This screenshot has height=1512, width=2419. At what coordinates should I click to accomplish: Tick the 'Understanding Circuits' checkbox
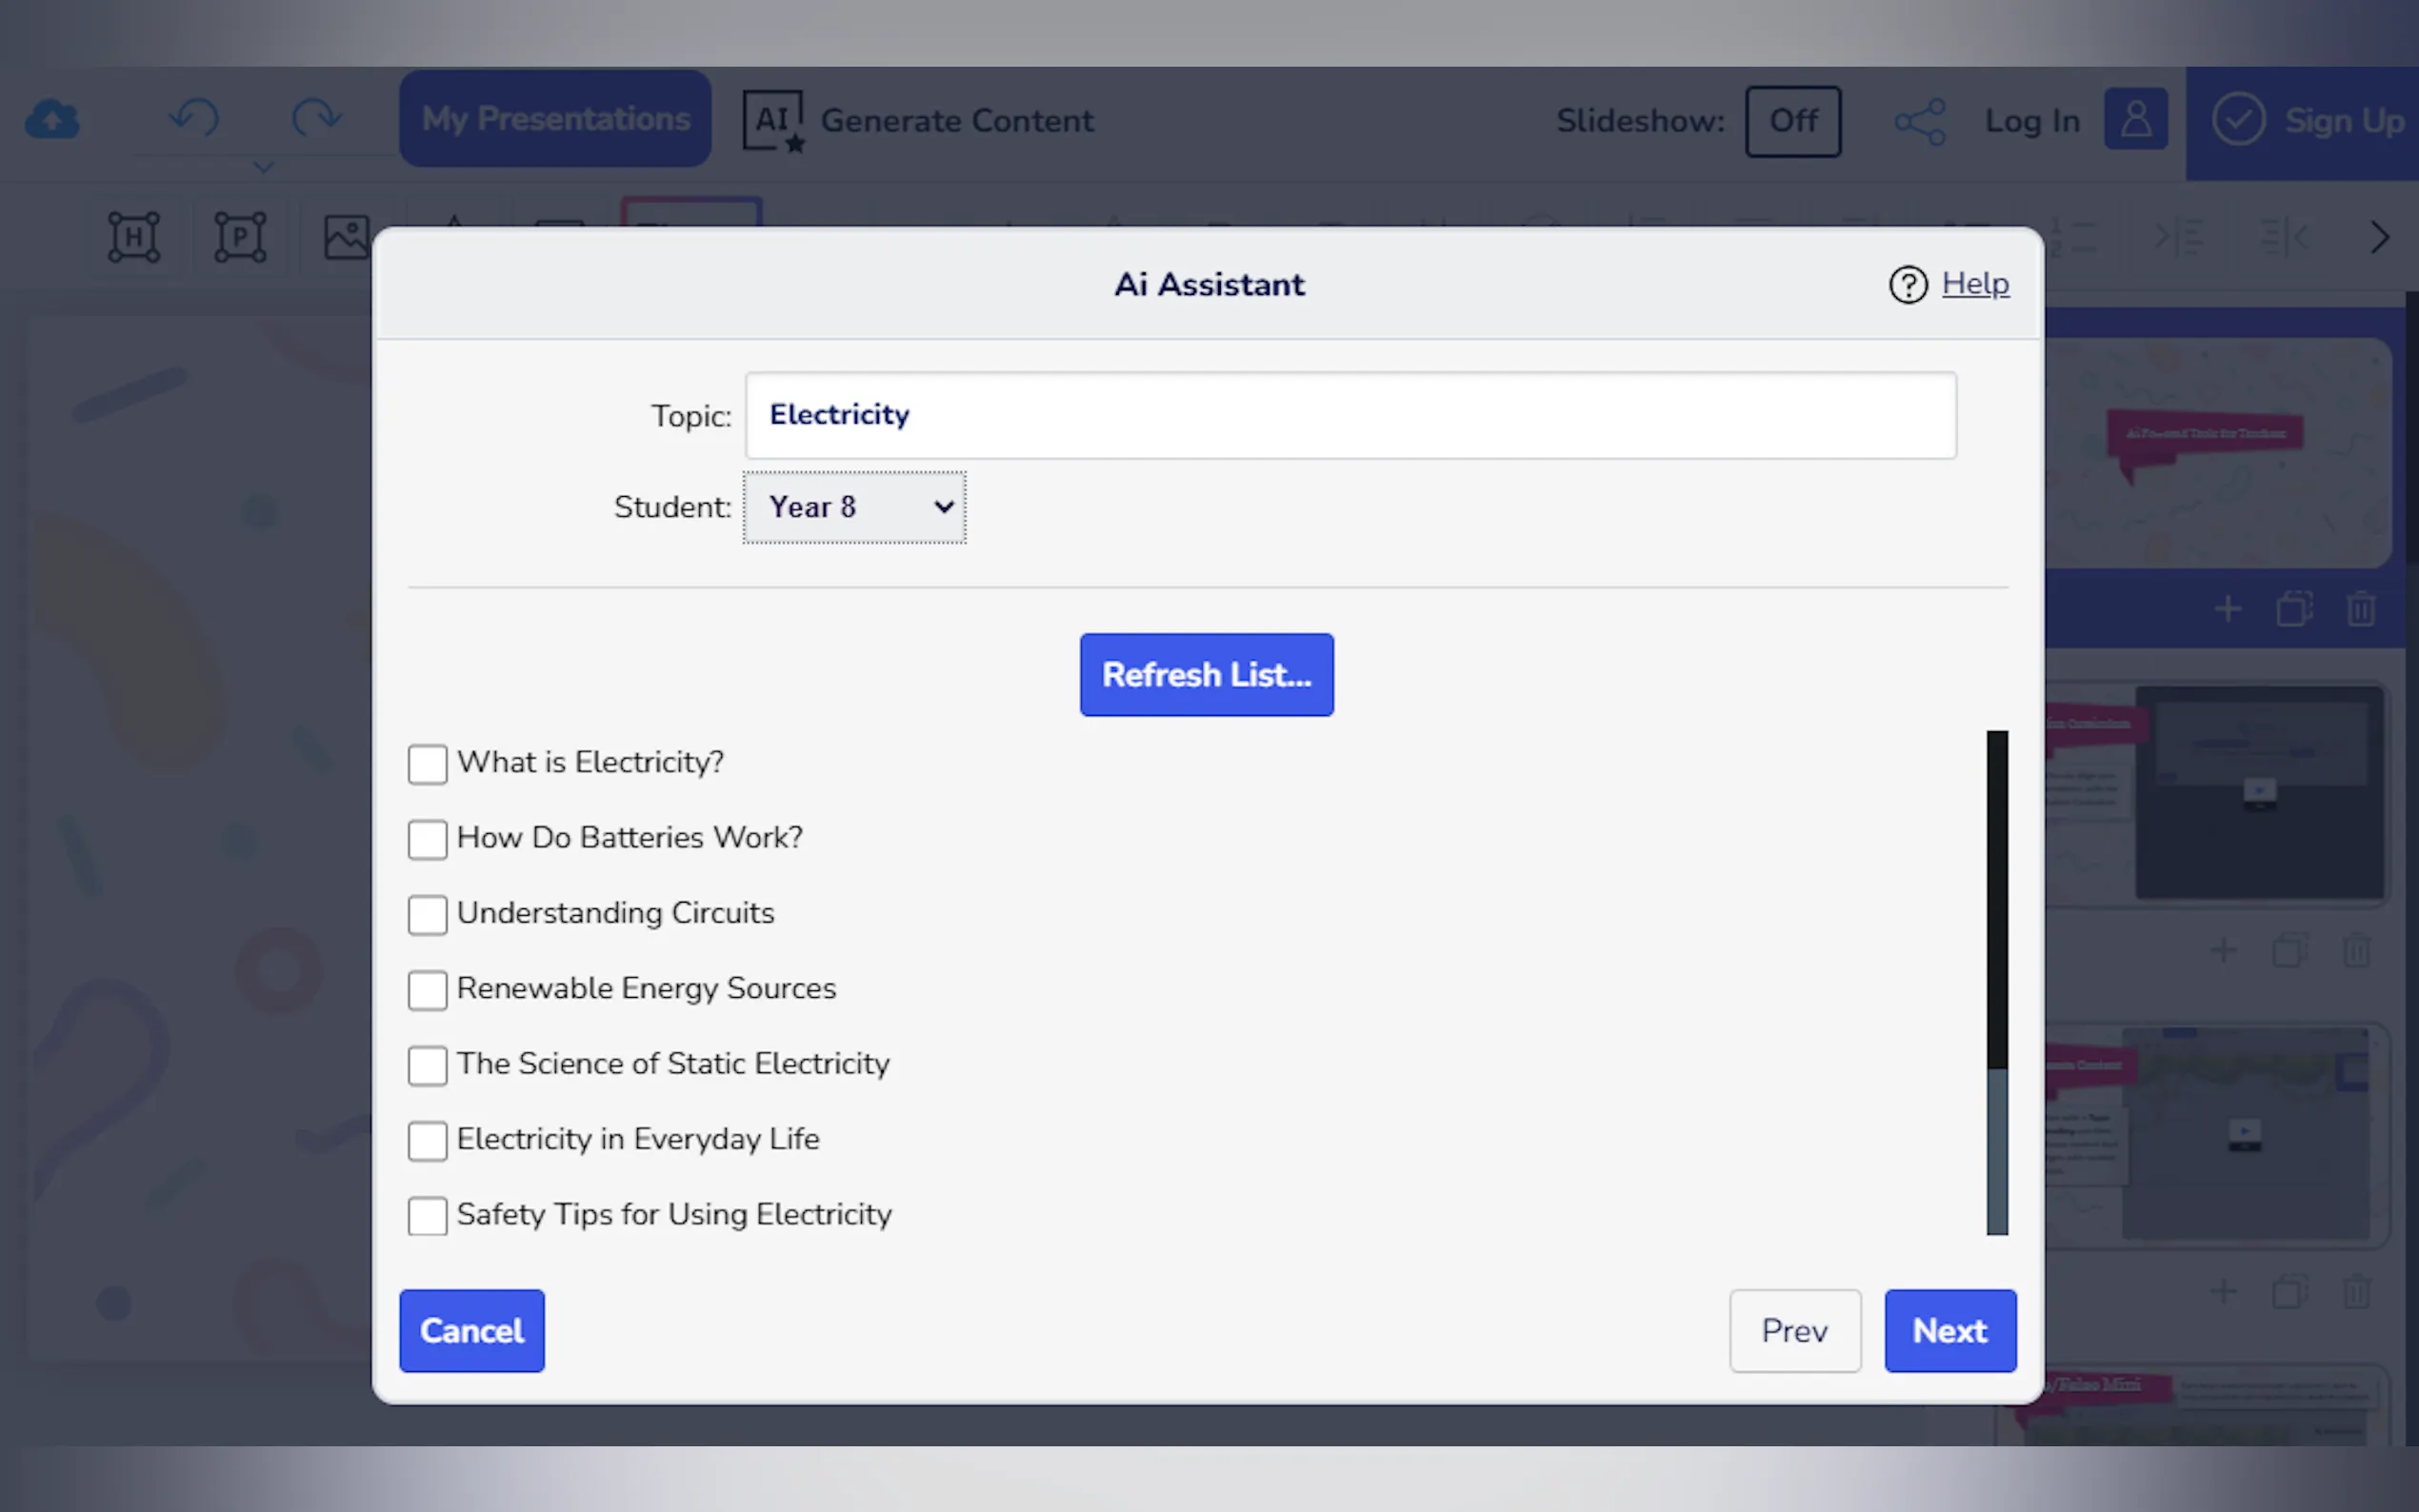427,914
